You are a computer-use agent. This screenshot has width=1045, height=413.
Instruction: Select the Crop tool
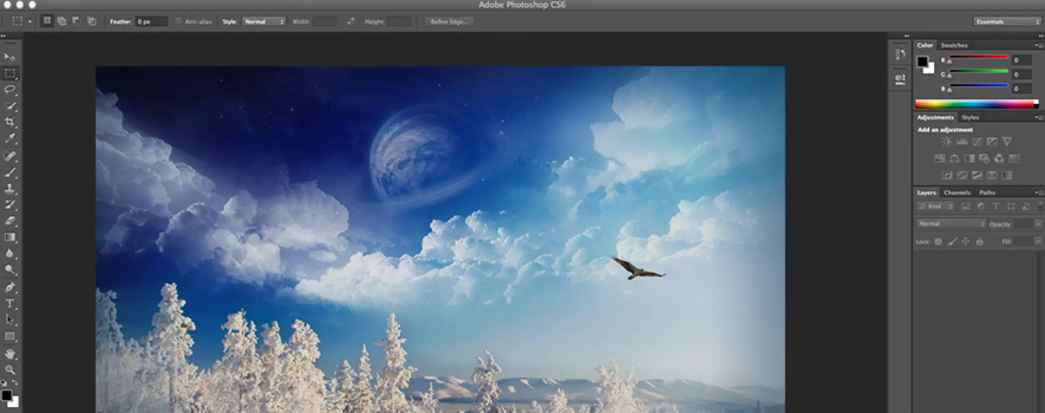coord(10,122)
